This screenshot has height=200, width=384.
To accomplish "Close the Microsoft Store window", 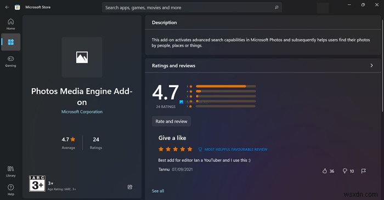I will tap(377, 5).
